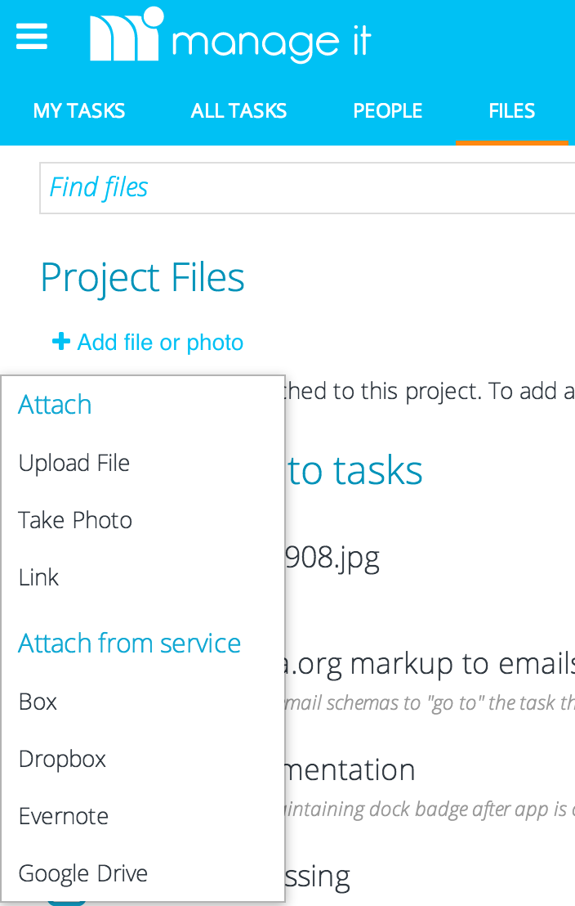Focus the Find files search field

[x=307, y=188]
